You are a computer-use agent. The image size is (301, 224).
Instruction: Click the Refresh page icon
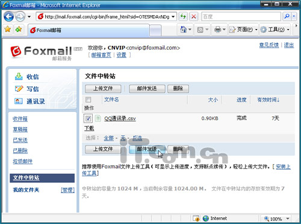(183, 16)
